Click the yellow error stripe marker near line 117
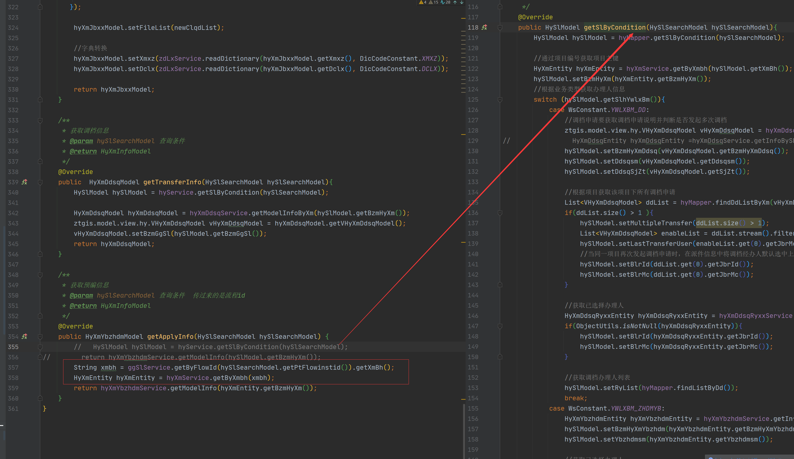Image resolution: width=794 pixels, height=459 pixels. 463,18
